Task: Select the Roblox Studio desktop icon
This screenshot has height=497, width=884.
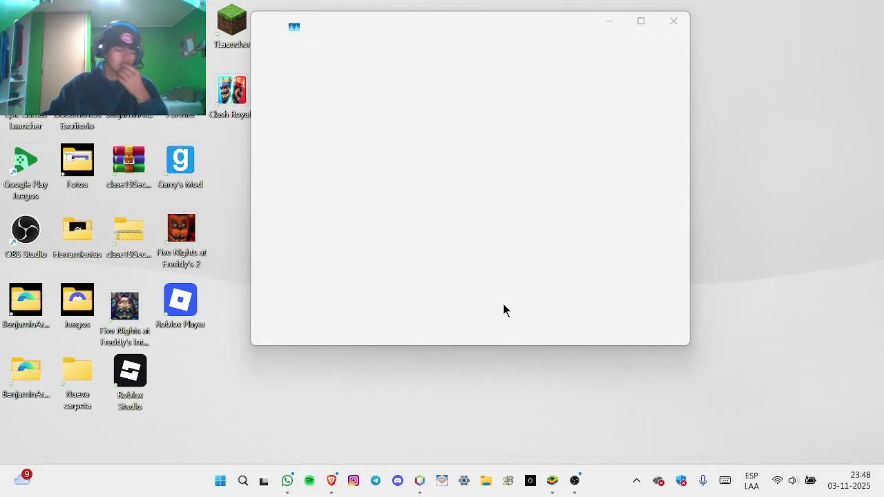Action: tap(130, 383)
